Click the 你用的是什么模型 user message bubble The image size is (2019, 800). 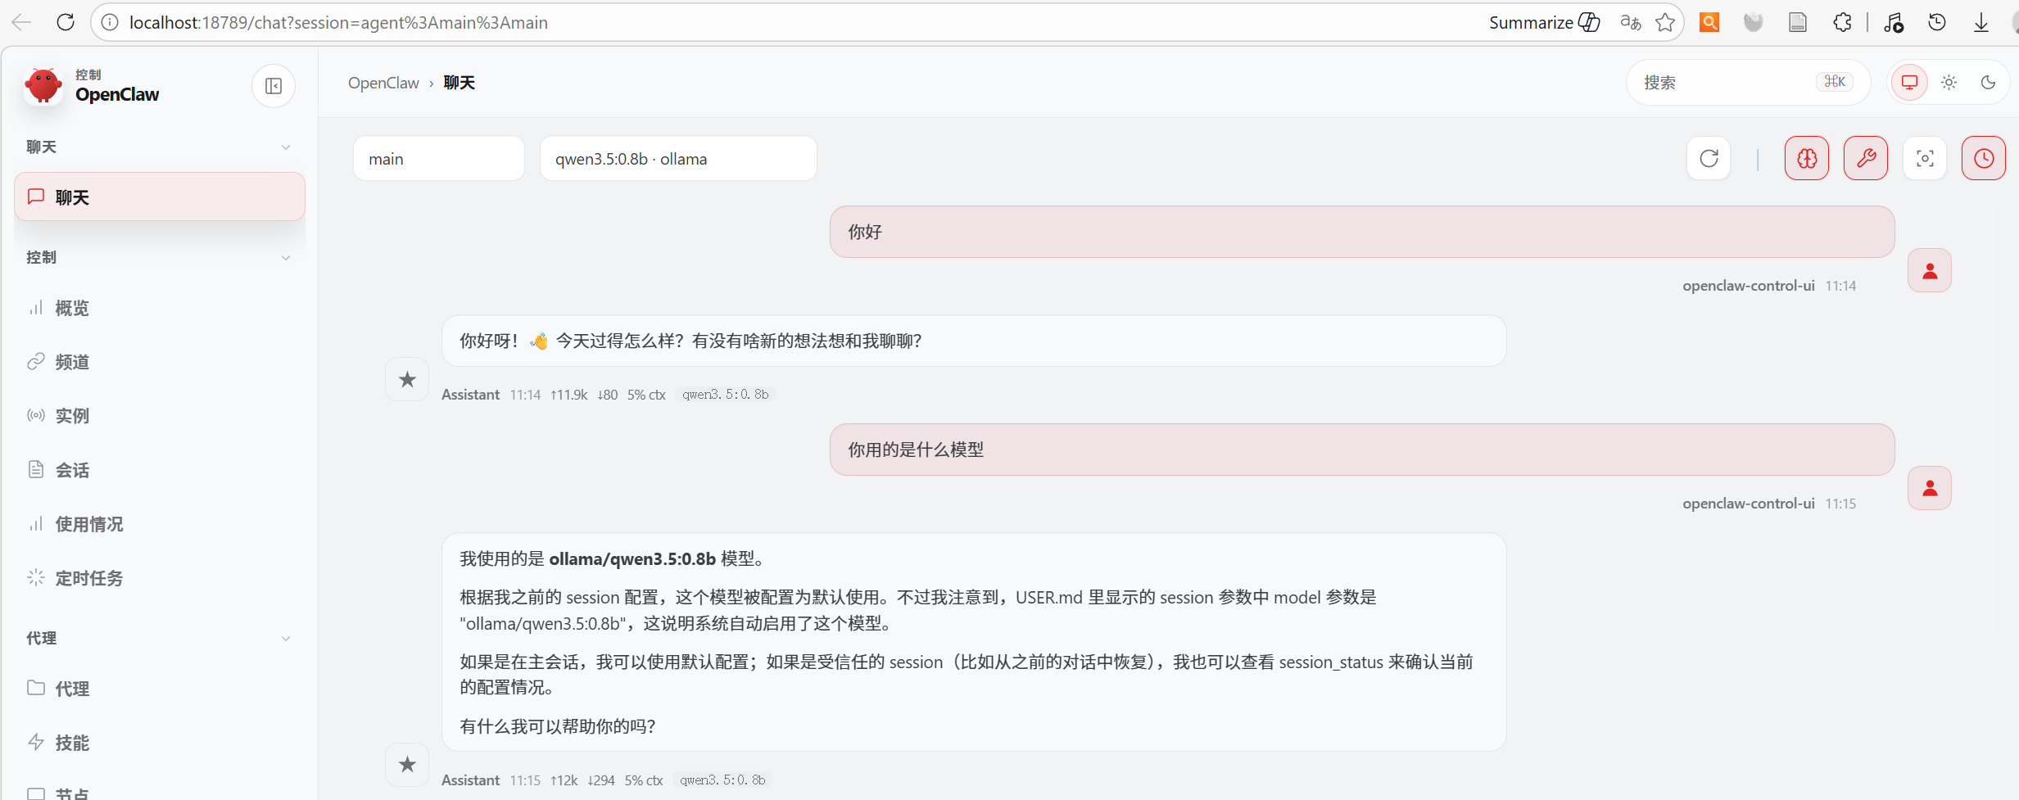(1362, 450)
